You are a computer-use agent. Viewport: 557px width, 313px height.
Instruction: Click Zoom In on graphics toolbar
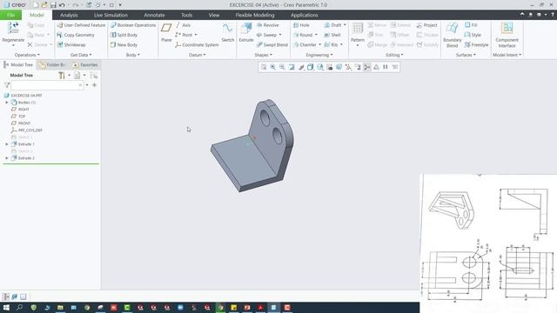272,67
